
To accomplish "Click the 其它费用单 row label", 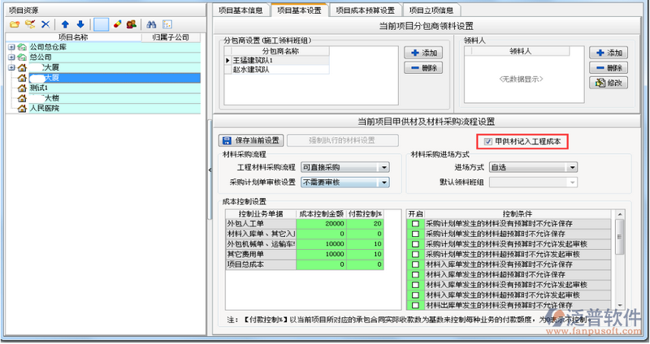I will (261, 254).
